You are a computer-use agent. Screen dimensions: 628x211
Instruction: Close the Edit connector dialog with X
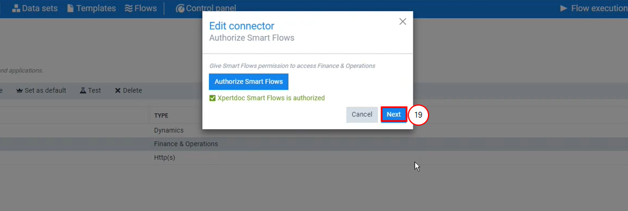coord(402,21)
